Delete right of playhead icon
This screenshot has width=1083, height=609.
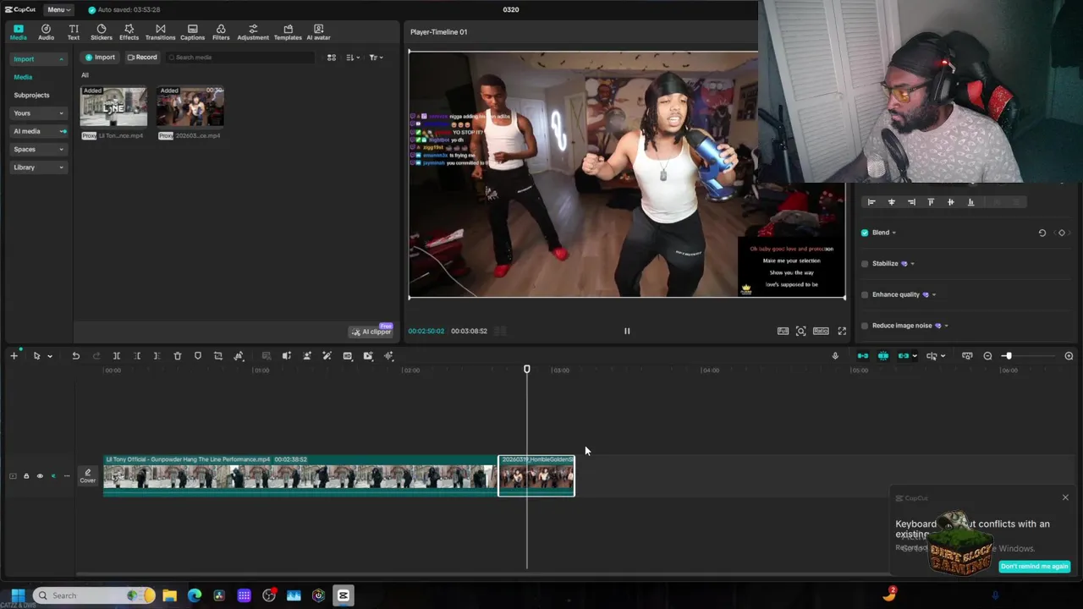(157, 356)
